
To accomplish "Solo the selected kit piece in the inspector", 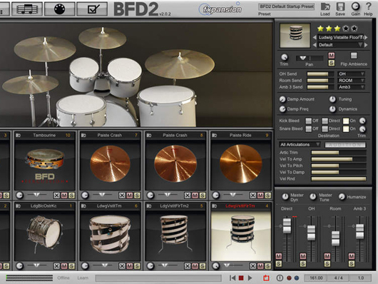I will tap(332, 63).
